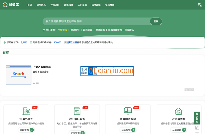Open 下载谷歌浏览器 ad title
This screenshot has width=205, height=134.
click(42, 67)
